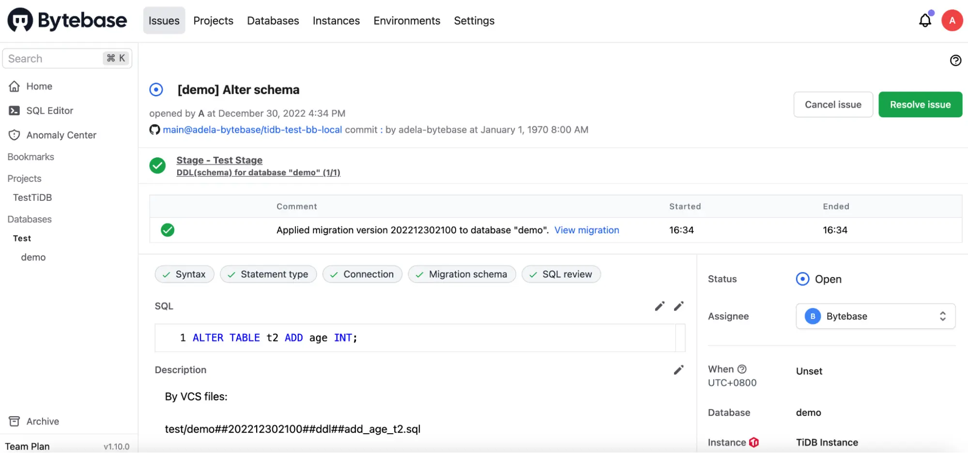Click the green checkmark on the migration row
The height and width of the screenshot is (453, 968).
(x=168, y=230)
